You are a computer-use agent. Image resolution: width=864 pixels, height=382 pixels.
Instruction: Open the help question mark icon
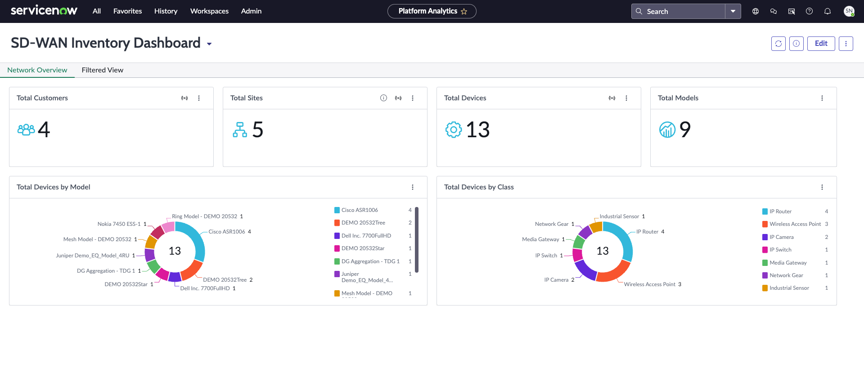pyautogui.click(x=809, y=11)
